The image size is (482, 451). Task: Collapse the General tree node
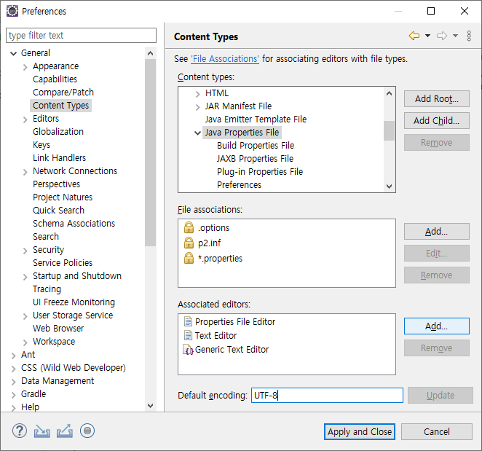pyautogui.click(x=13, y=53)
